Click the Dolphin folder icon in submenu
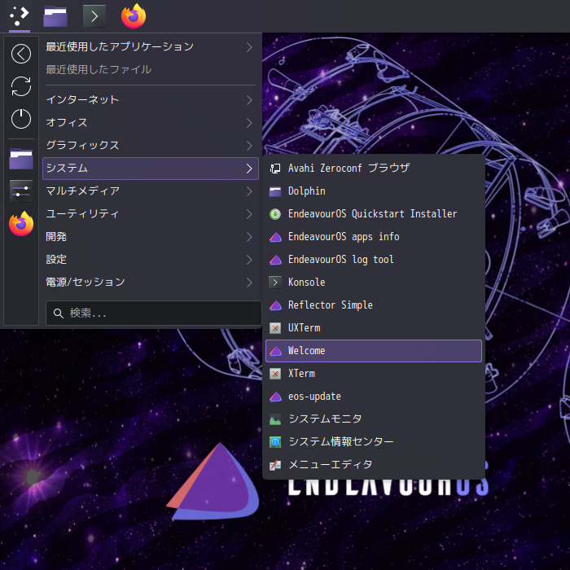Viewport: 570px width, 570px height. click(275, 191)
